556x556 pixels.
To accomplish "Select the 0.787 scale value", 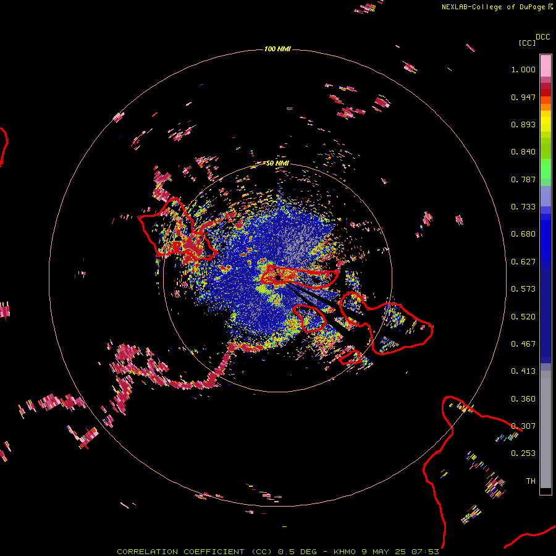I will 523,179.
